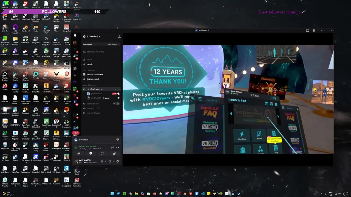Collapse the Text Channels category

point(89,70)
